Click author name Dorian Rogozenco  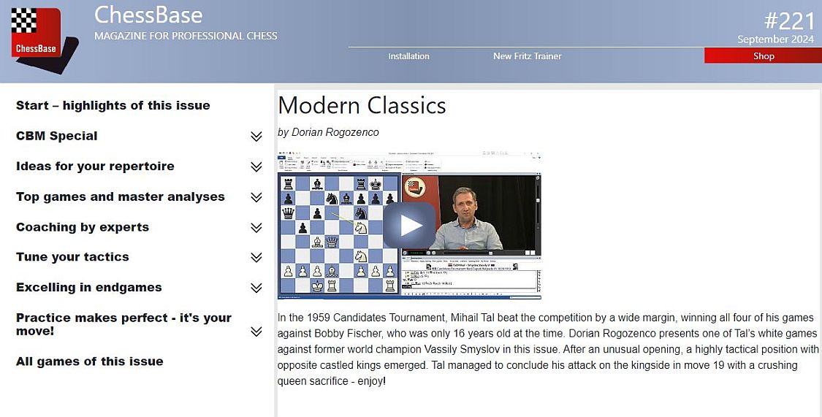click(335, 132)
